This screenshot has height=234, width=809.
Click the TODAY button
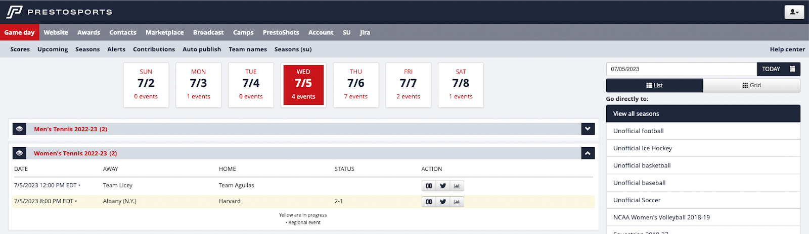click(771, 69)
